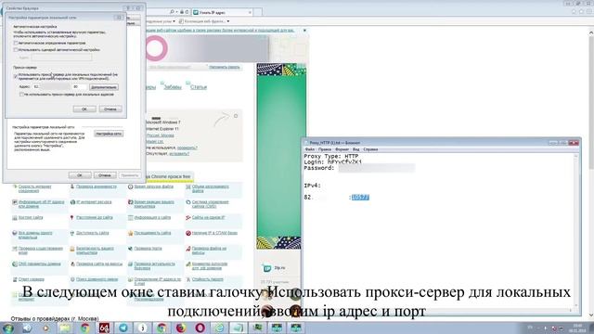Open Справка menu in Notepad

coord(370,149)
